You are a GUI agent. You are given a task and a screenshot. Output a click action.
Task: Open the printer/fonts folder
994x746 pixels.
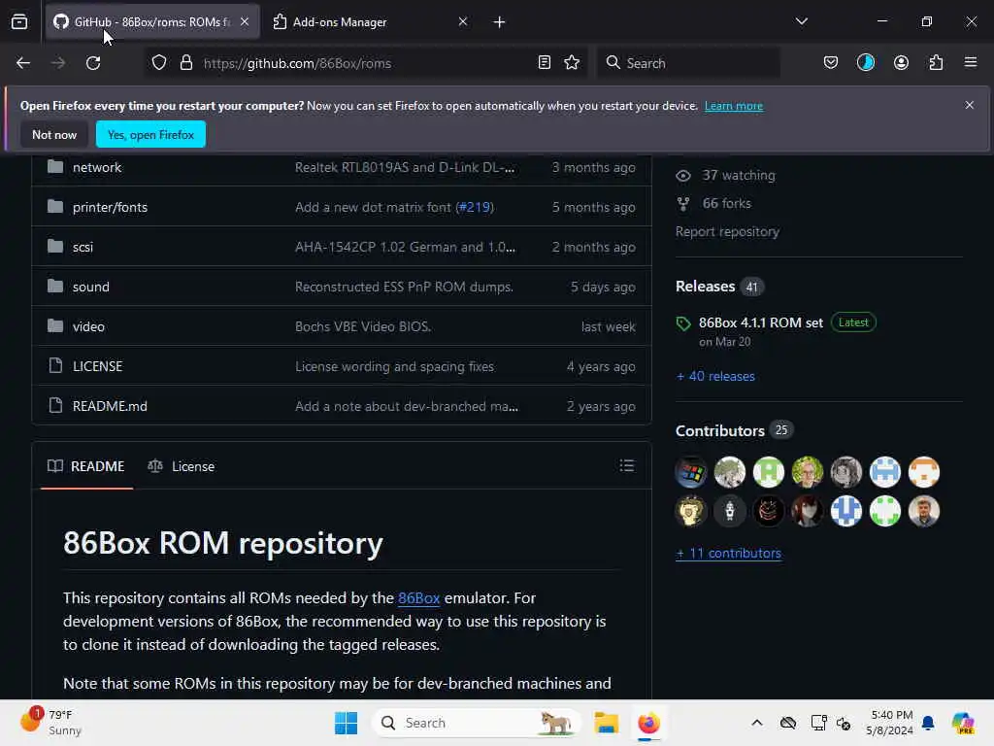point(110,208)
